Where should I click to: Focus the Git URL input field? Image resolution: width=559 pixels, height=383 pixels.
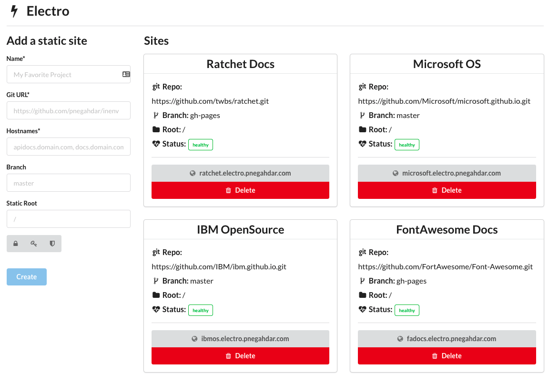(x=69, y=111)
